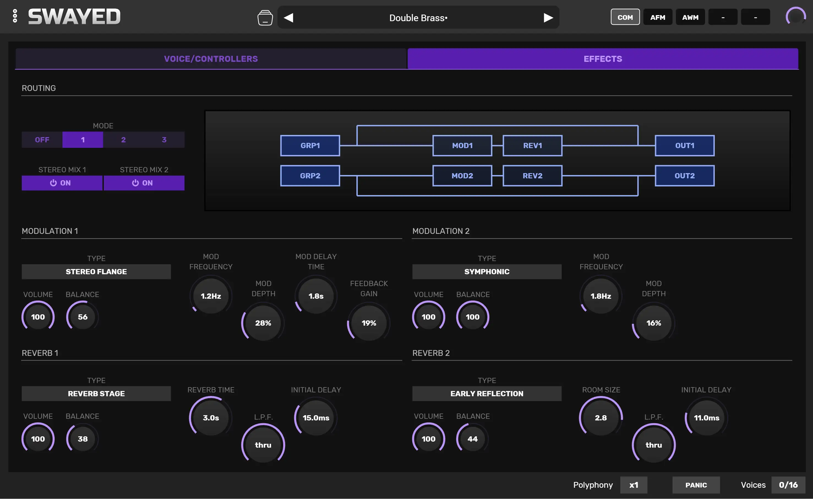
Task: Open Modulation 1 type Stereo Flange dropdown
Action: [96, 271]
